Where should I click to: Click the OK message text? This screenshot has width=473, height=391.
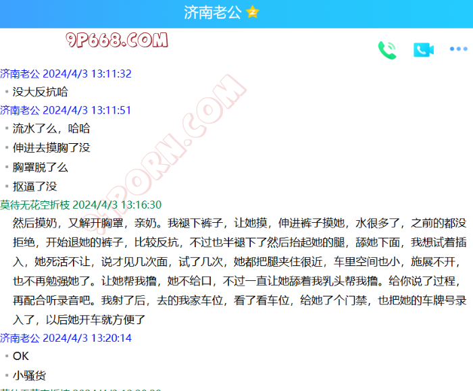21,356
